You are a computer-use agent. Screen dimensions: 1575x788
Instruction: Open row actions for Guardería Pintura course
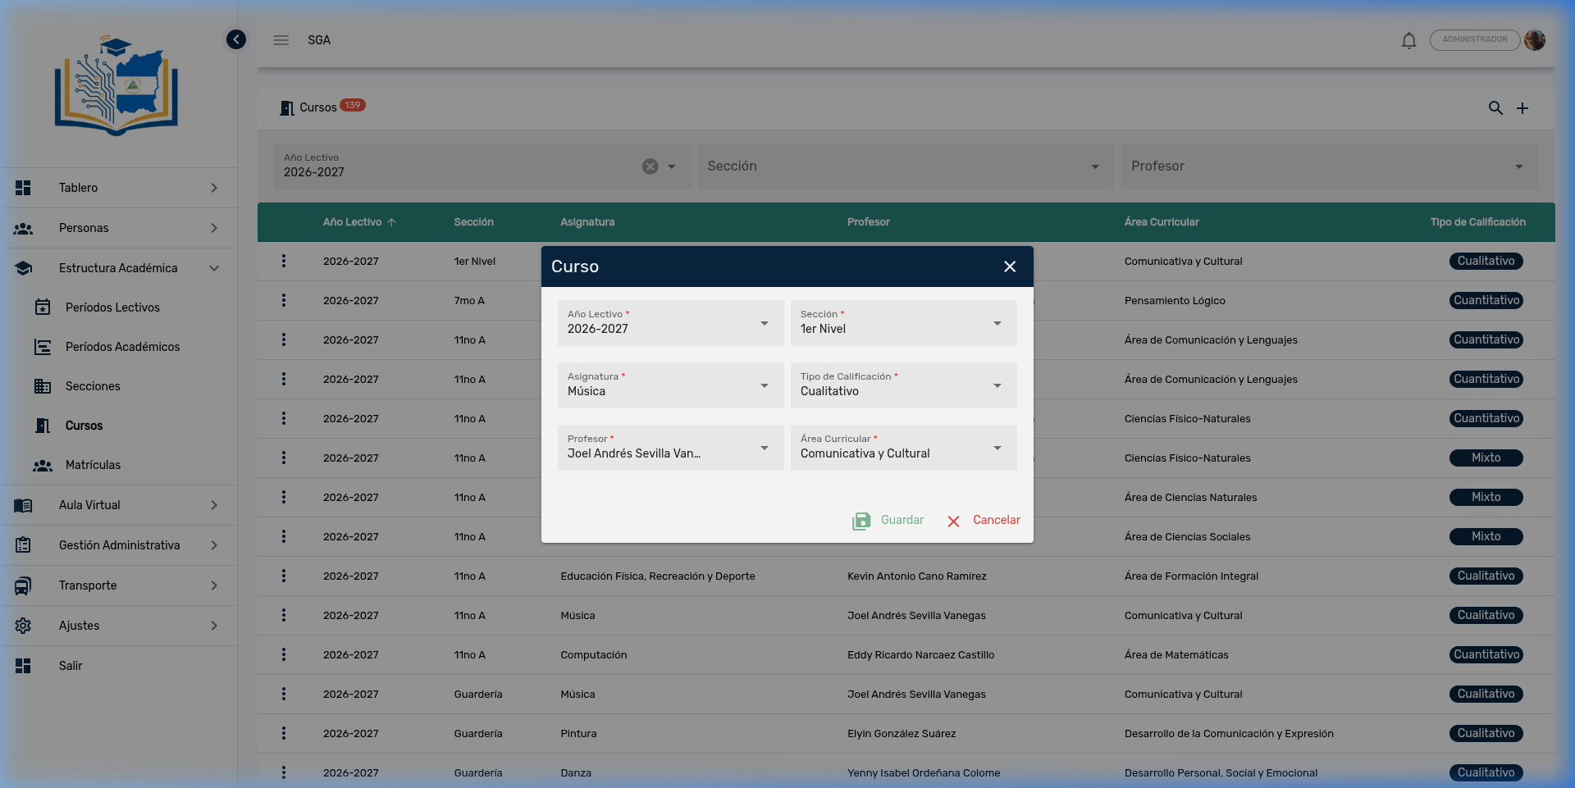click(x=284, y=733)
